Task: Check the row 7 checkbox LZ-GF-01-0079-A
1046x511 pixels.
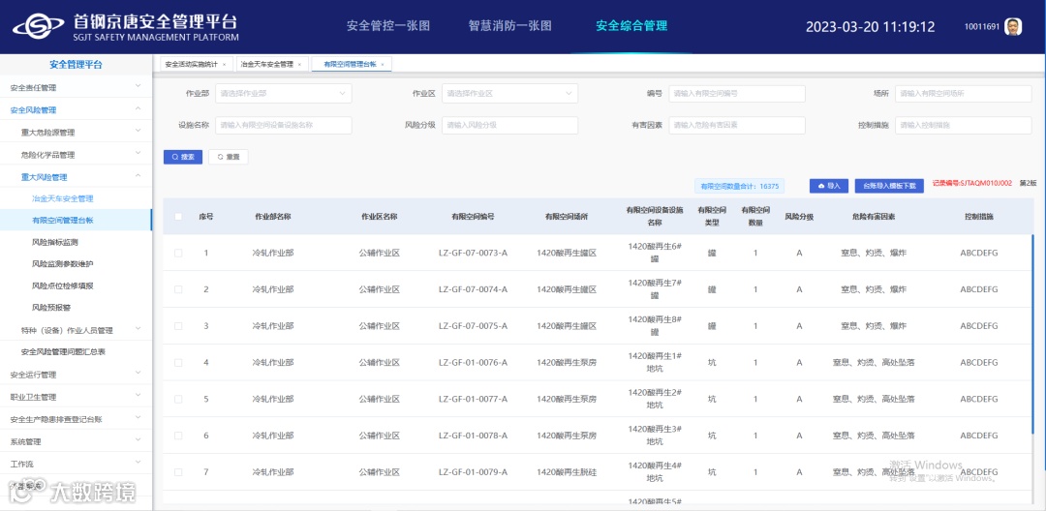Action: click(x=178, y=471)
